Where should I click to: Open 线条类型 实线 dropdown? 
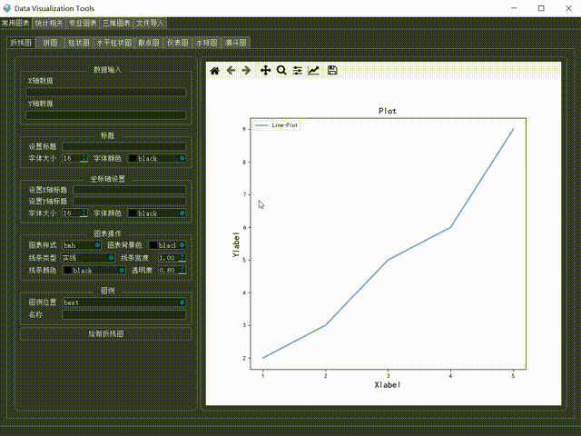(x=88, y=258)
